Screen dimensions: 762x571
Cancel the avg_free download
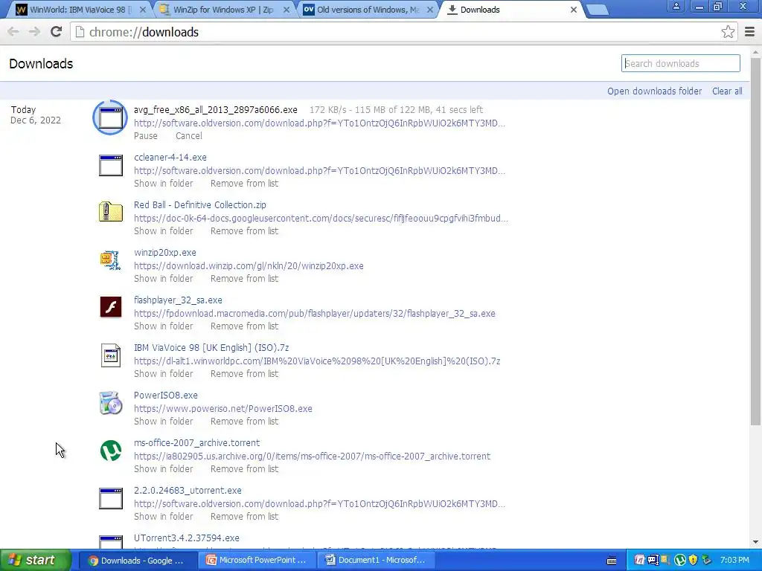188,136
